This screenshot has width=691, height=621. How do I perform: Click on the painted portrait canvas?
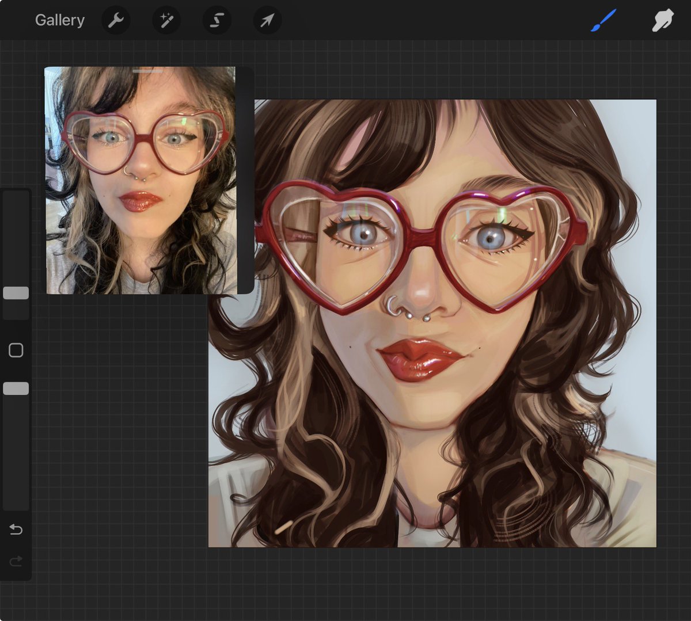(432, 323)
